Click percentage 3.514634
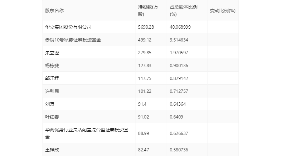 tap(179, 40)
